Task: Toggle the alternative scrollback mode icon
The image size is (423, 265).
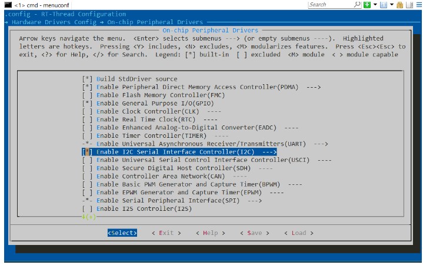Action: pyautogui.click(x=409, y=5)
